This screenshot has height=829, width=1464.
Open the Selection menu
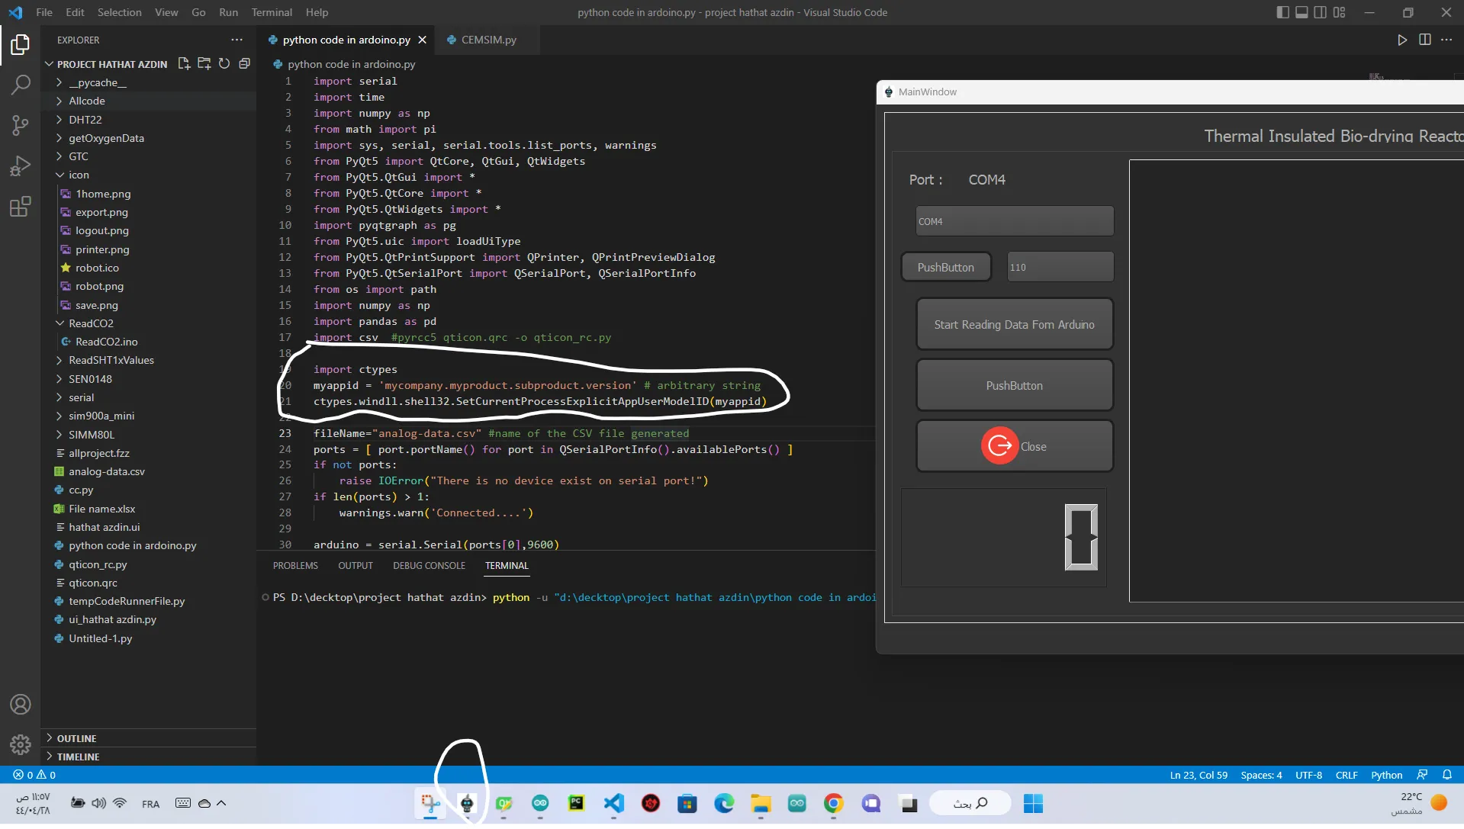[119, 12]
